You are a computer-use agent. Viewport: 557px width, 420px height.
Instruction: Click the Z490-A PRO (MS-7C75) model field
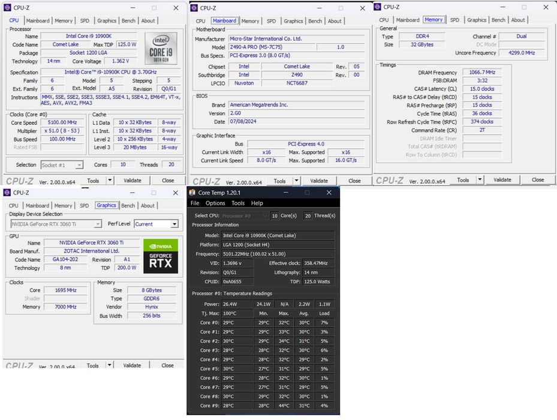coord(272,47)
